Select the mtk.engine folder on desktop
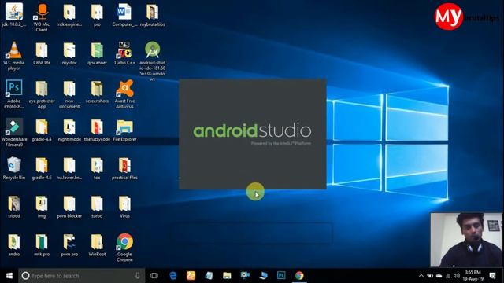 click(69, 15)
